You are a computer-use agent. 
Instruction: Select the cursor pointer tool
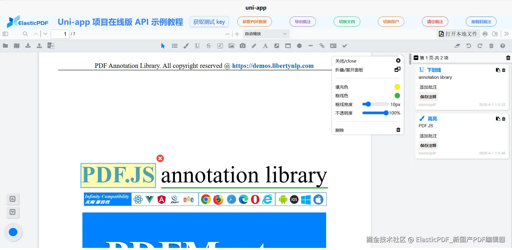tap(163, 46)
